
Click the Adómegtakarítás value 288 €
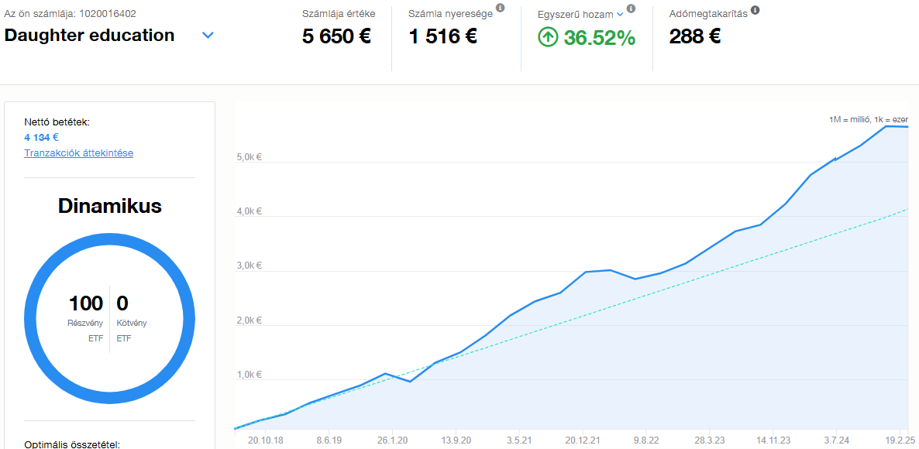[694, 37]
